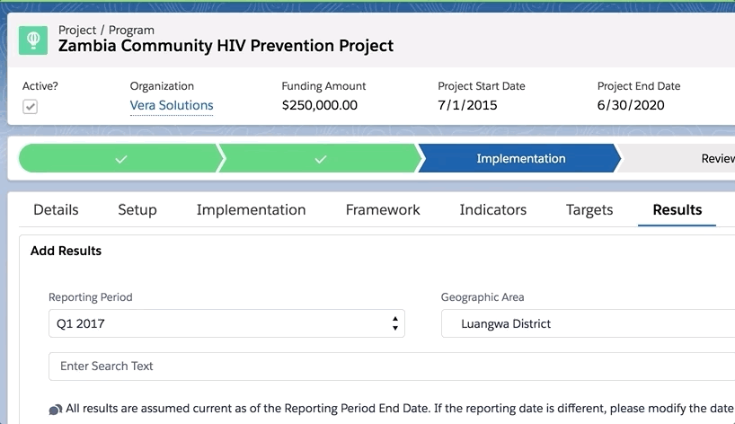735x424 pixels.
Task: Click the Implementation stage in progress path
Action: click(519, 158)
